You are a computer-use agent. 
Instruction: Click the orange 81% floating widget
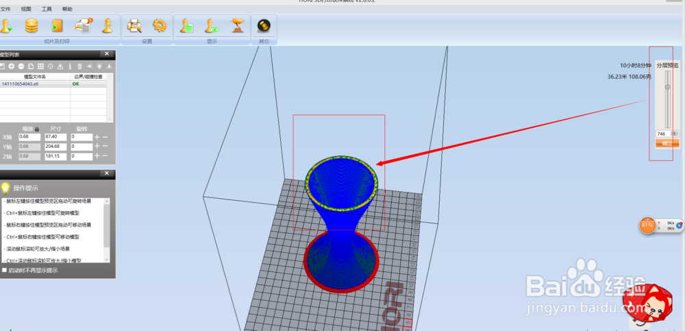tap(647, 225)
